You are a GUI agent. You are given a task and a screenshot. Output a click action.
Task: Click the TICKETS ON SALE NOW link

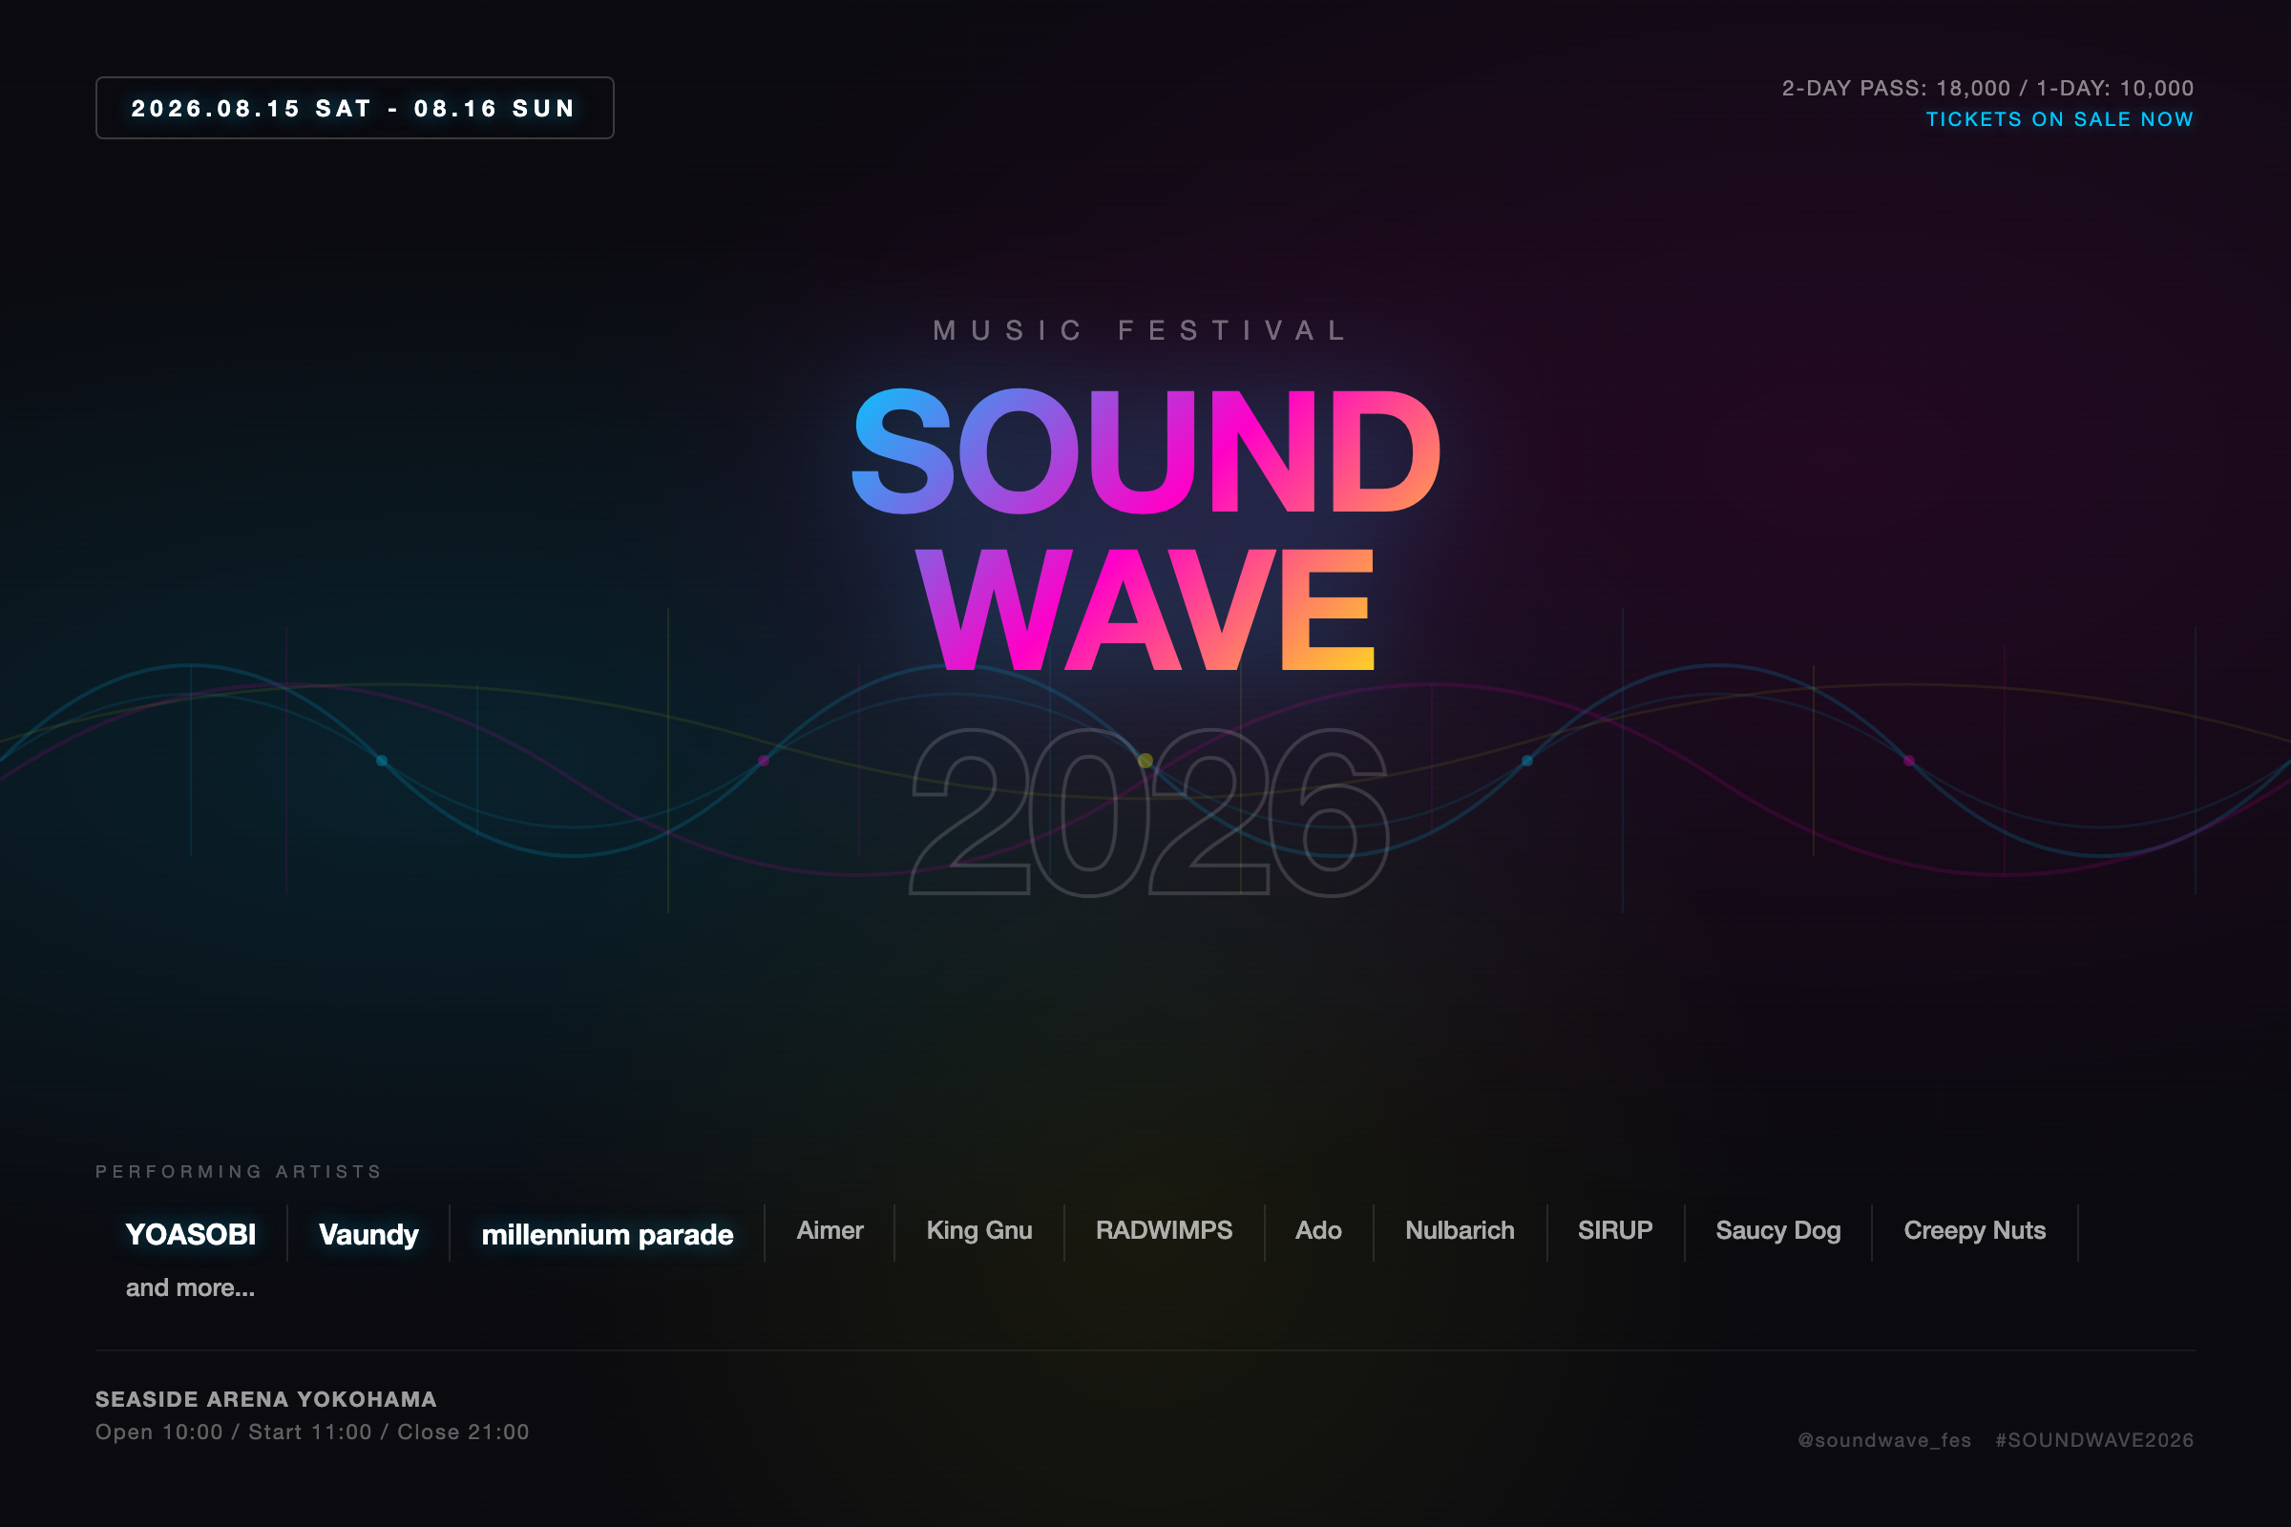(2058, 118)
